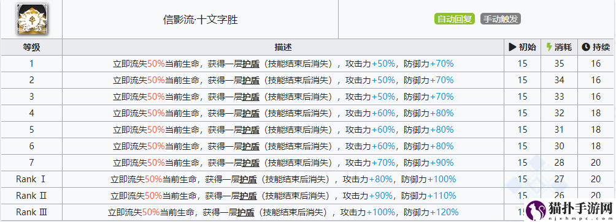Click +80% defense value in level 6 row
This screenshot has height=222, width=616.
(442, 146)
